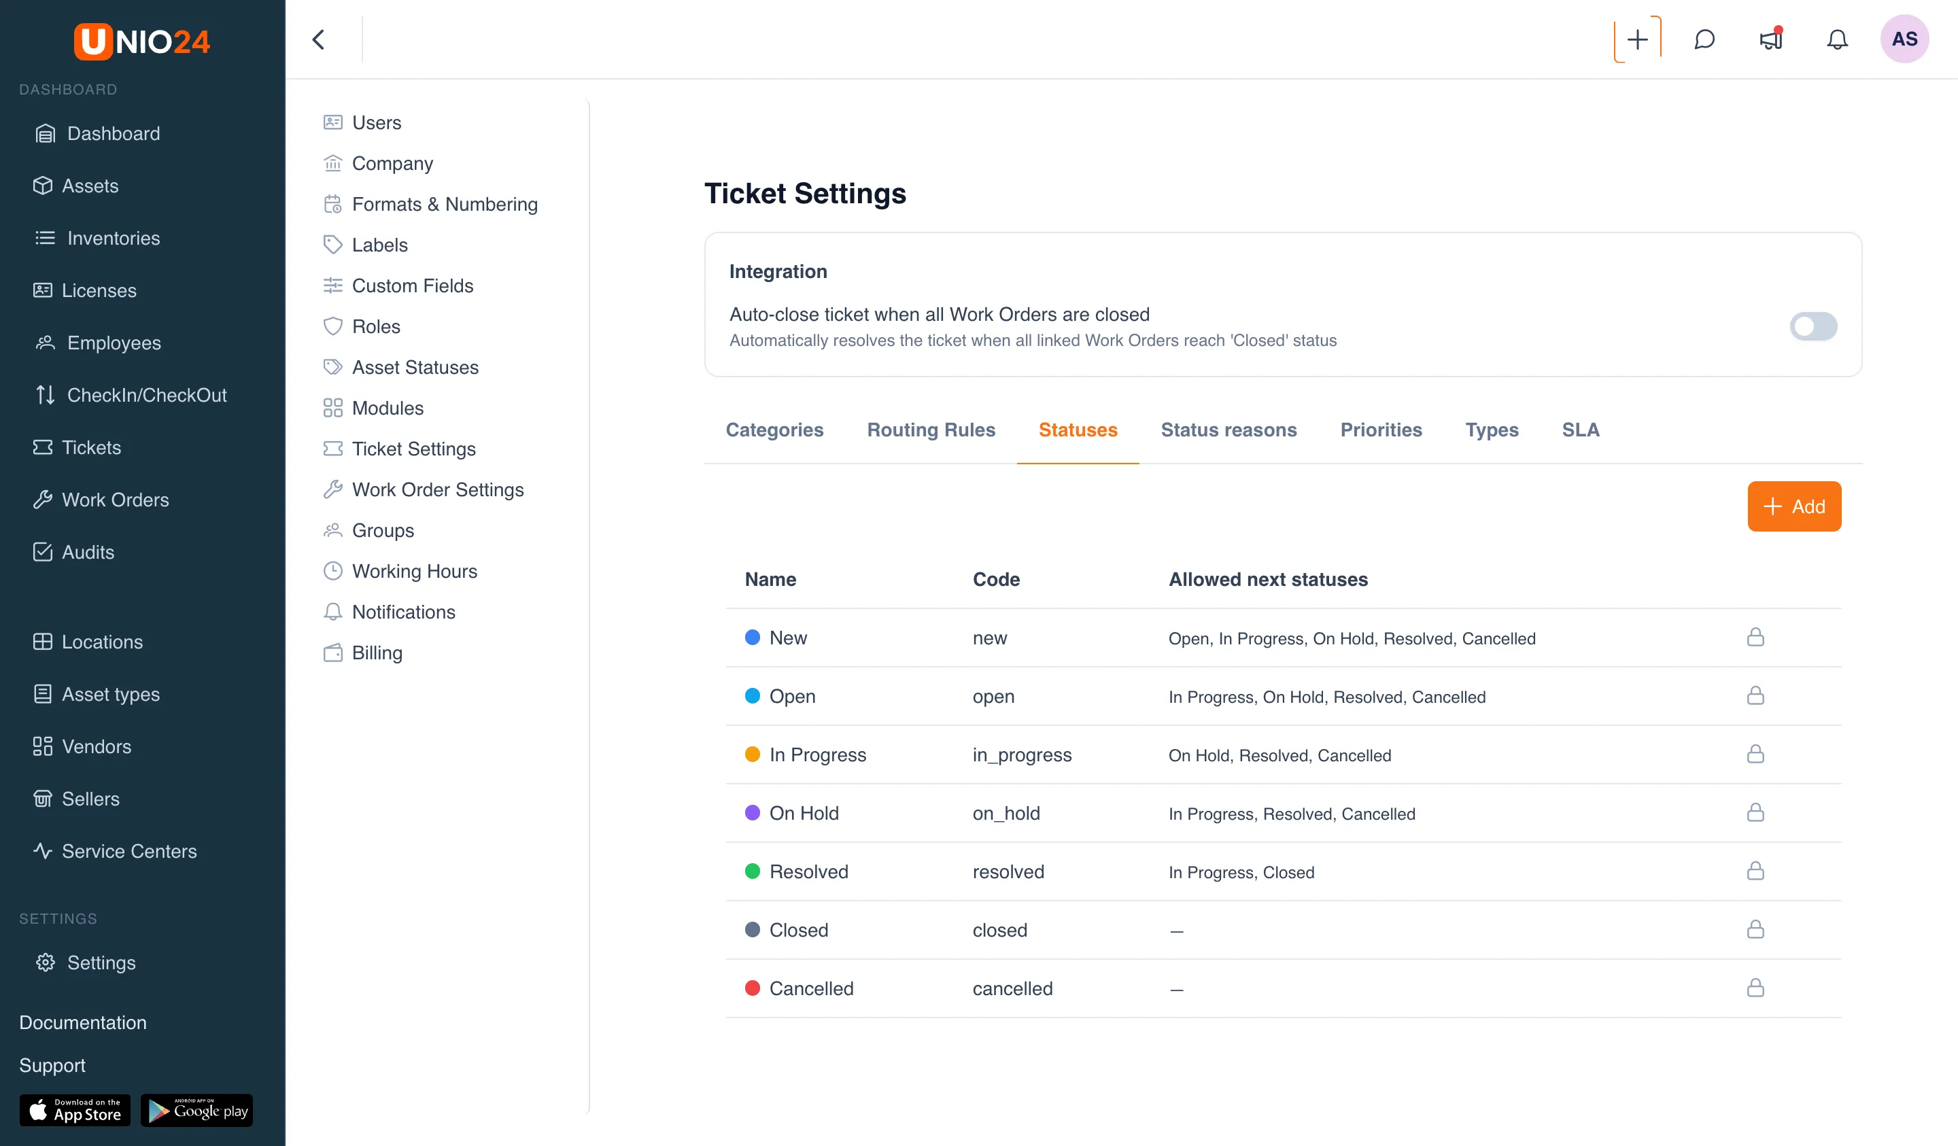Viewport: 1958px width, 1146px height.
Task: Open Support link in sidebar
Action: [x=52, y=1065]
